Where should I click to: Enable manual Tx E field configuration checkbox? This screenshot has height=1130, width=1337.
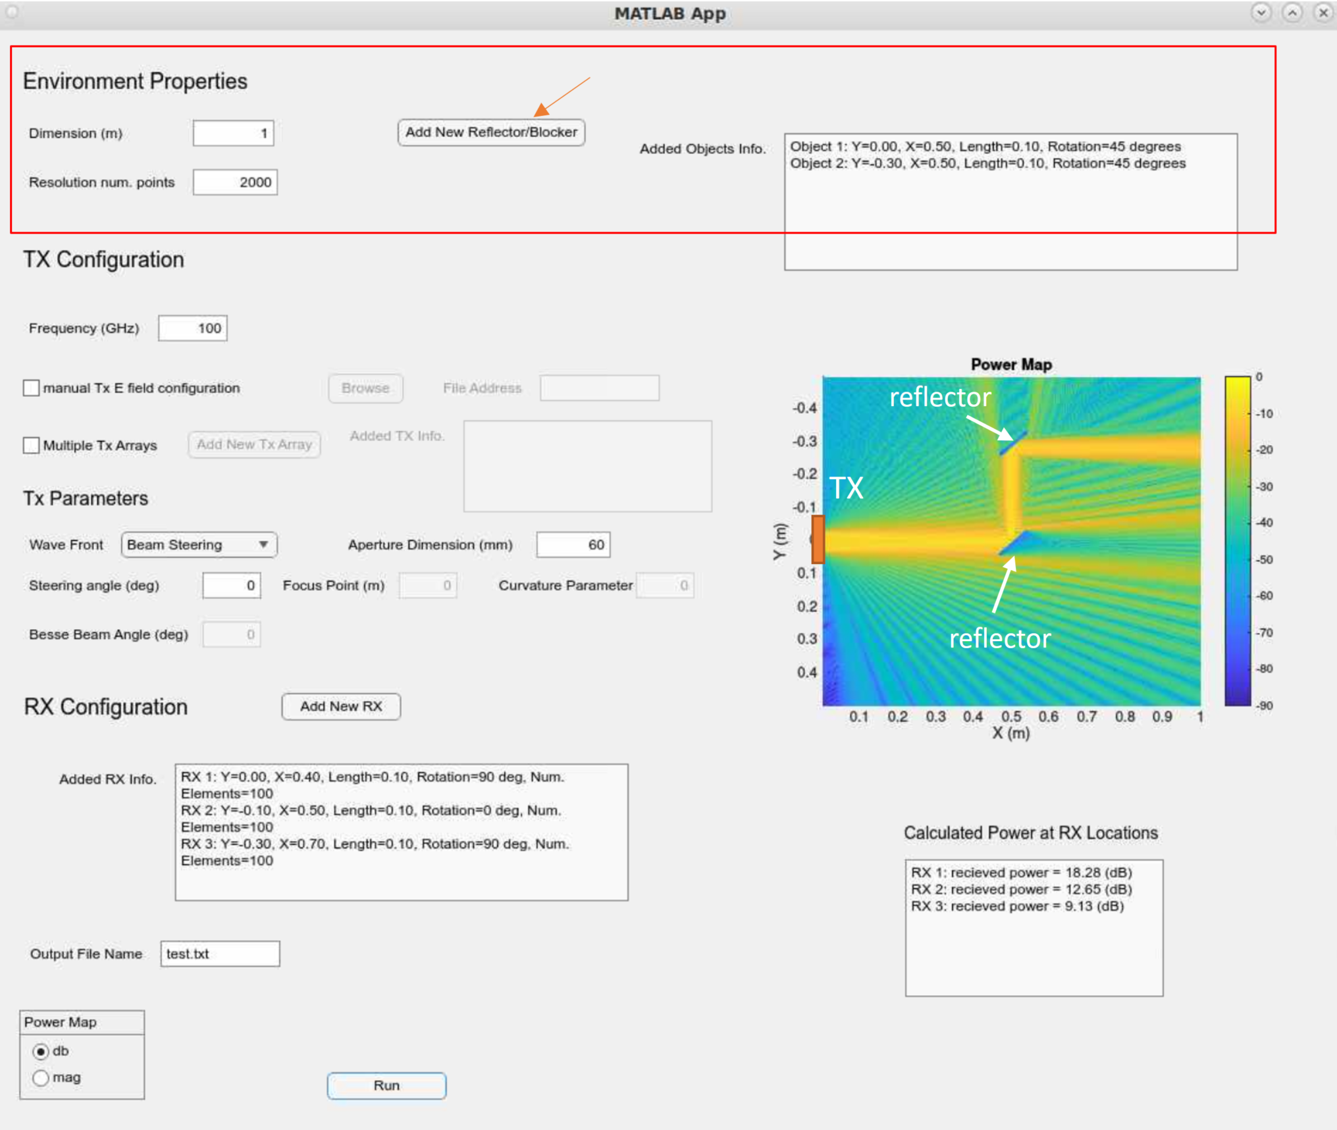click(31, 388)
